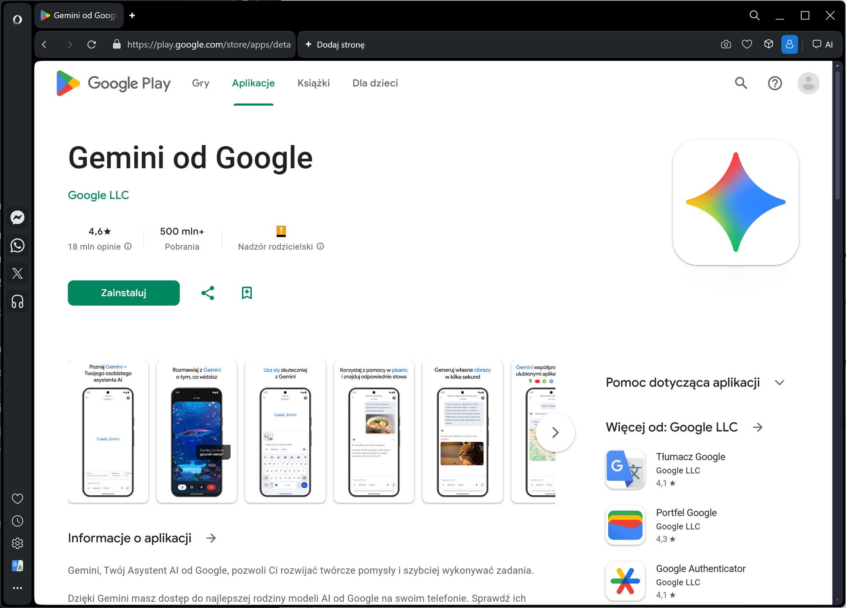846x608 pixels.
Task: Open the Opera account profile icon
Action: [x=789, y=44]
